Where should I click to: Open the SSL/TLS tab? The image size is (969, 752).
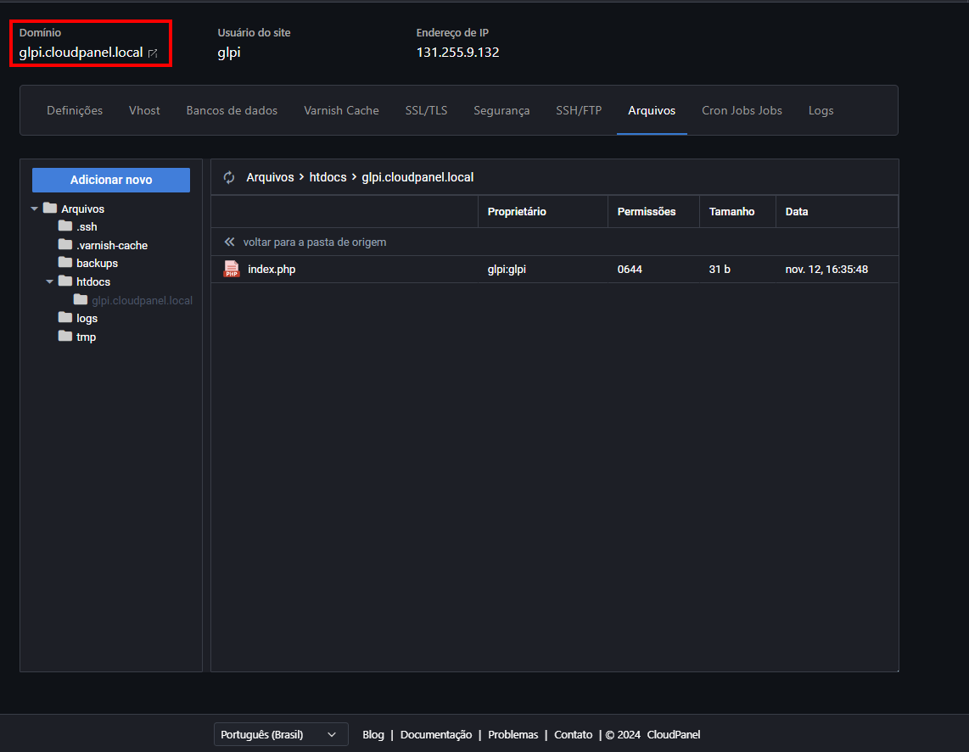pyautogui.click(x=426, y=110)
